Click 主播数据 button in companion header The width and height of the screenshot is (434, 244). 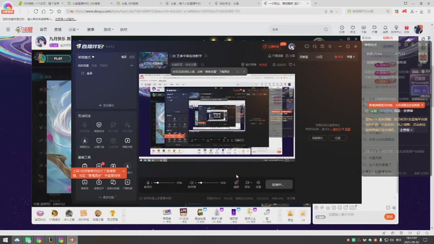click(272, 47)
